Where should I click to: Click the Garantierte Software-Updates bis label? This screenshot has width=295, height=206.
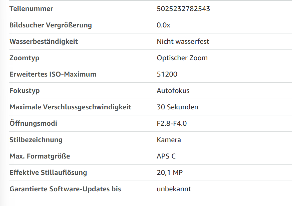[x=65, y=189]
